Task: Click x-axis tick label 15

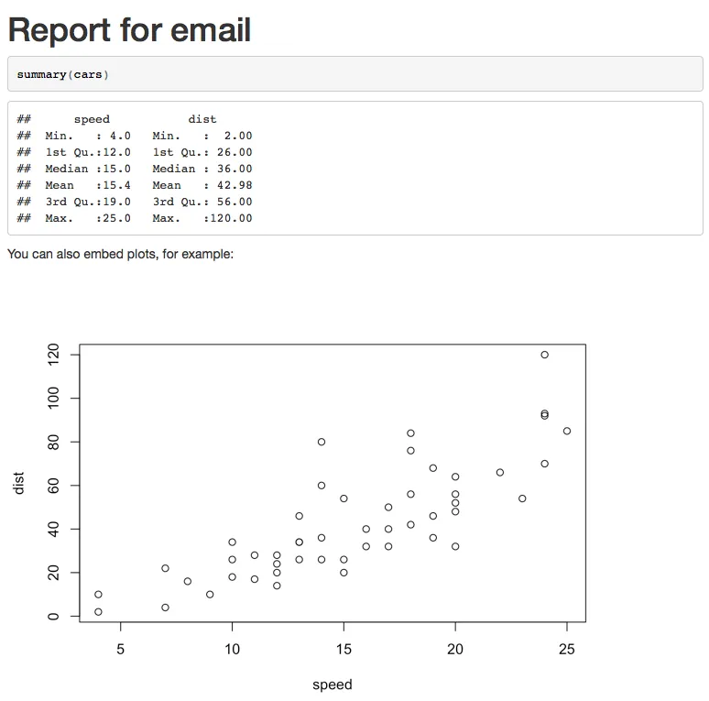Action: (x=344, y=650)
